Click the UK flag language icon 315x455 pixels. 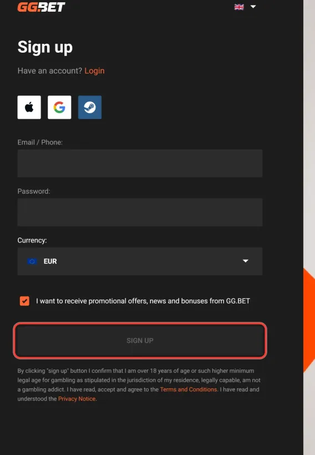point(239,7)
